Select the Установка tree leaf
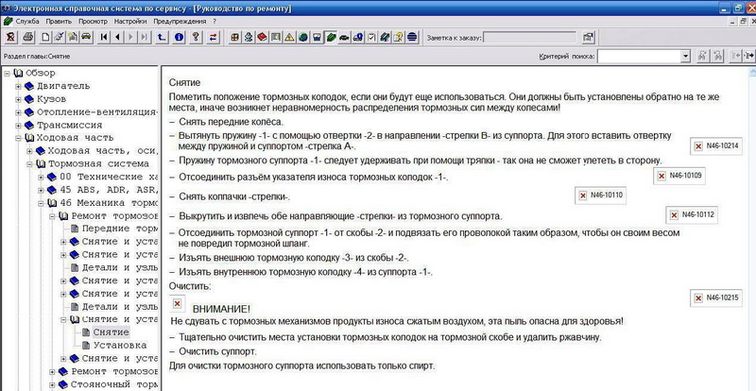 click(120, 346)
